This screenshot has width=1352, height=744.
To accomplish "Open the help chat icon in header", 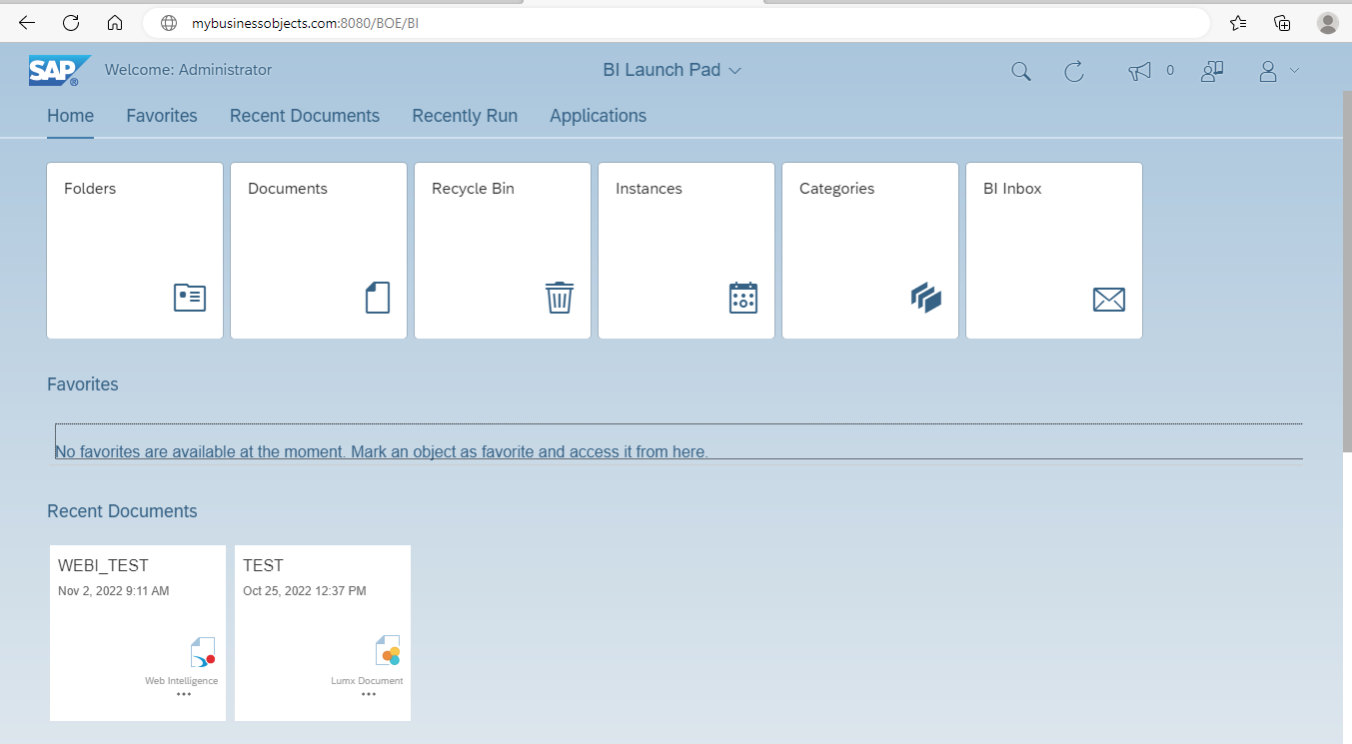I will coord(1212,71).
